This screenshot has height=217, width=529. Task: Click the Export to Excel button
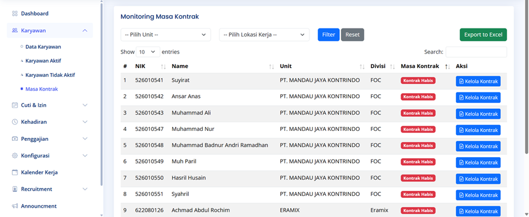[x=483, y=34]
